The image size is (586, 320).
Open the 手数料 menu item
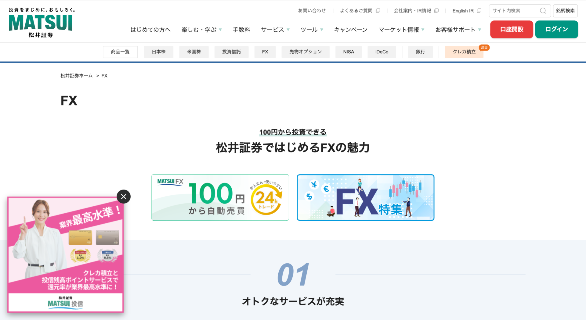[241, 30]
